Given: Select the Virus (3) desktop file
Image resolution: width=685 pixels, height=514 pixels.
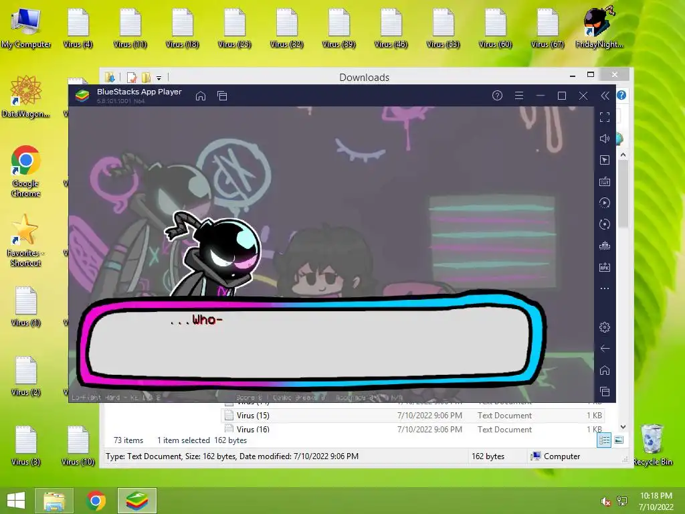Looking at the screenshot, I should pos(26,446).
